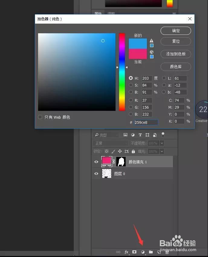Click the current pink color preview

(x=138, y=54)
